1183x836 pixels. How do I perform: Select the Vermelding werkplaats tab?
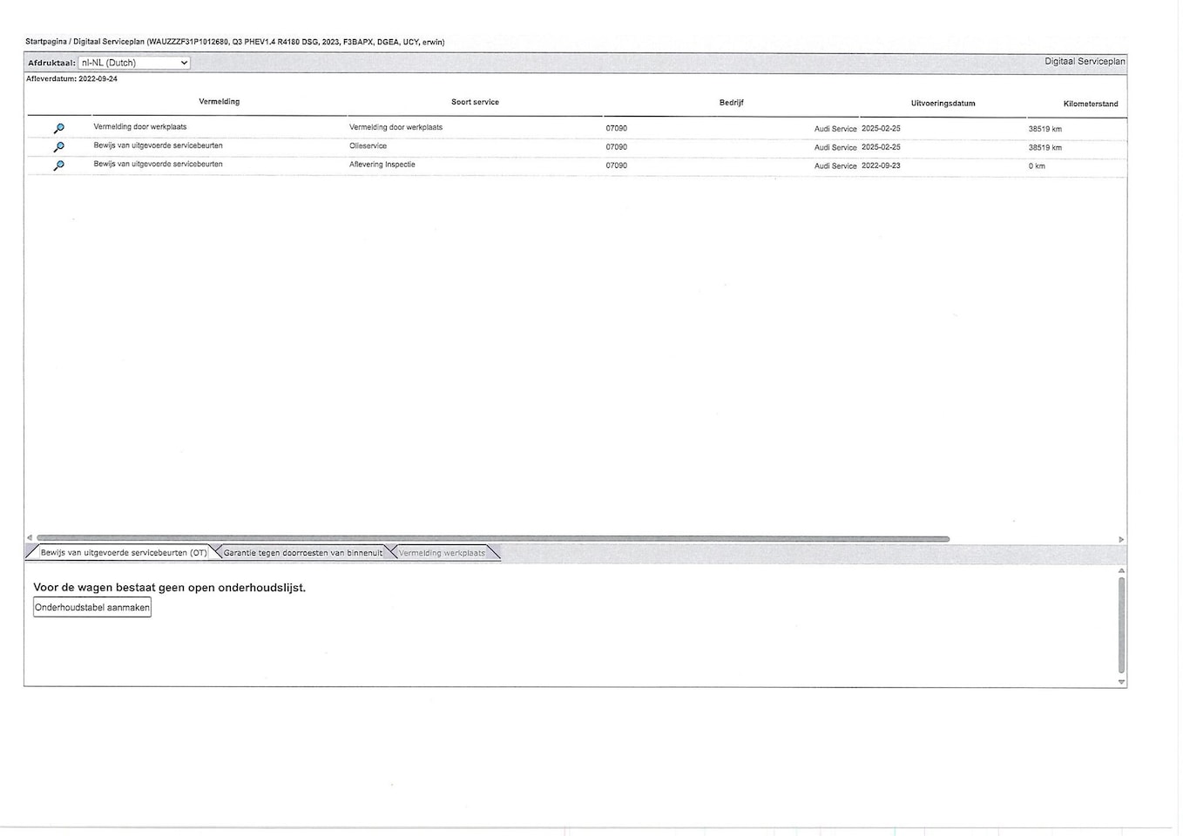(x=442, y=553)
